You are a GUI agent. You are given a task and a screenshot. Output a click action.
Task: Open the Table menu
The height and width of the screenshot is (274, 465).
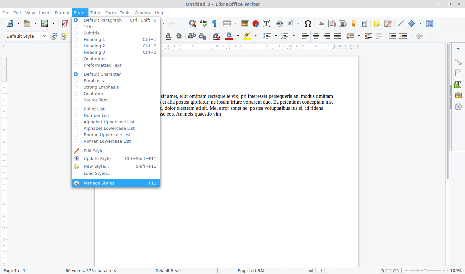pos(96,13)
